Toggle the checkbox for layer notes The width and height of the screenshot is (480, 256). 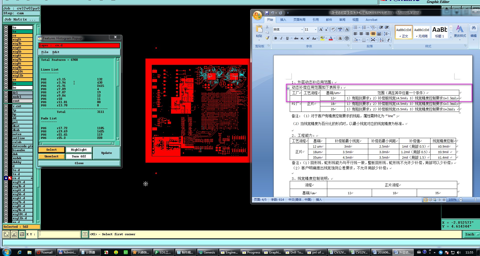pyautogui.click(x=6, y=134)
